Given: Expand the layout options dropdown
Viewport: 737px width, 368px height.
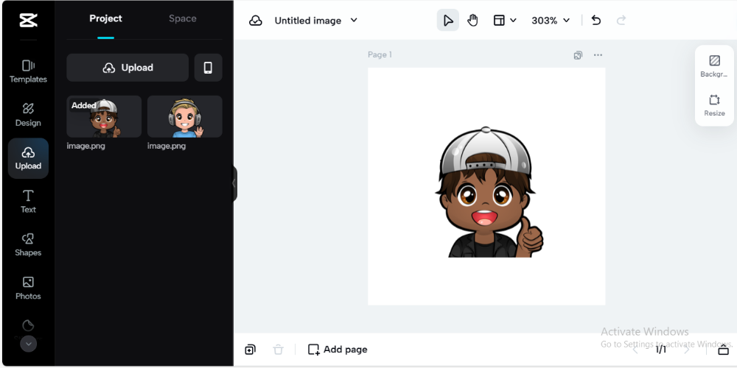Looking at the screenshot, I should pos(505,21).
